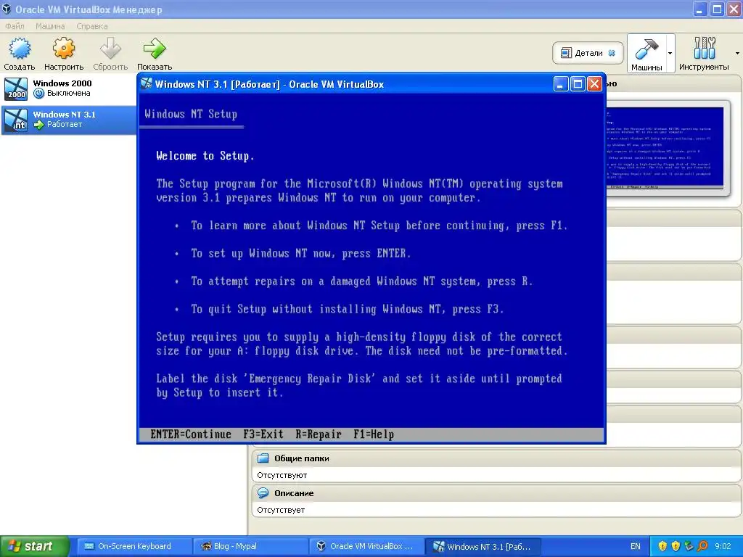This screenshot has height=557, width=743.
Task: Click the first security shield tray icon
Action: pyautogui.click(x=662, y=546)
